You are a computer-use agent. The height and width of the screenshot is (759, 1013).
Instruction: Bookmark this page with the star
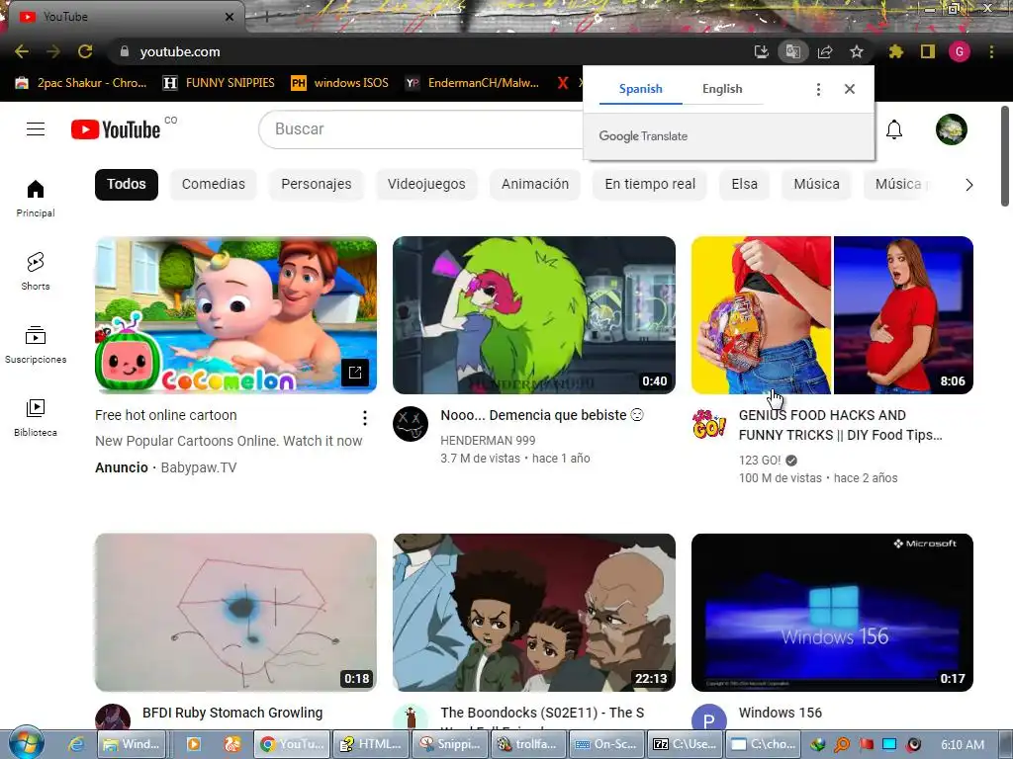[857, 51]
